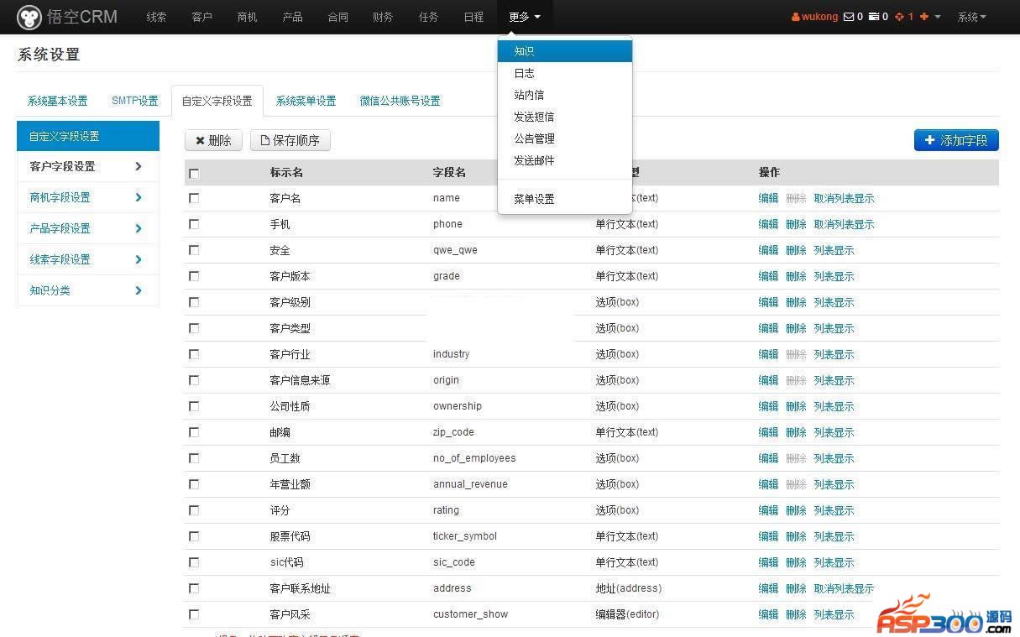The width and height of the screenshot is (1020, 637).
Task: Click the 删除 button with X icon
Action: [213, 140]
